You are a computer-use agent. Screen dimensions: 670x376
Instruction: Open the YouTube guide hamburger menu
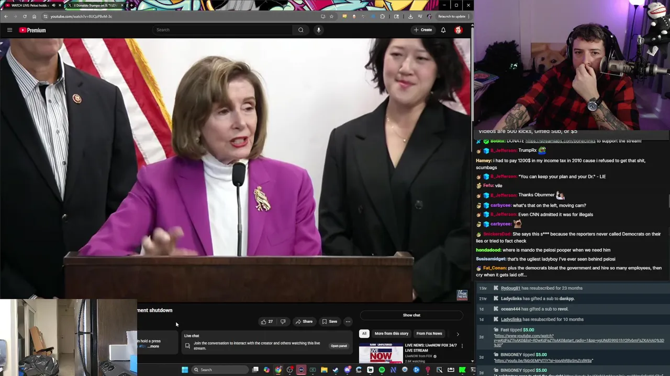click(9, 30)
